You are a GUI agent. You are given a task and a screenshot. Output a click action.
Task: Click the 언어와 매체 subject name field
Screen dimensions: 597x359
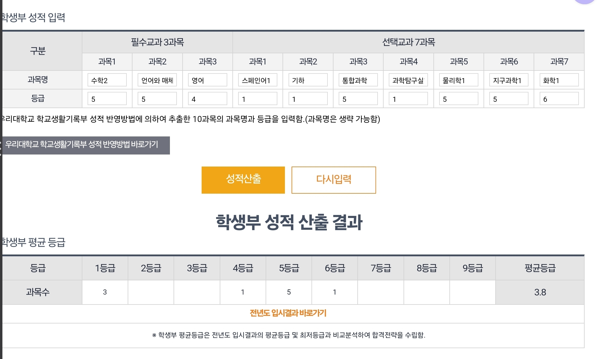157,80
